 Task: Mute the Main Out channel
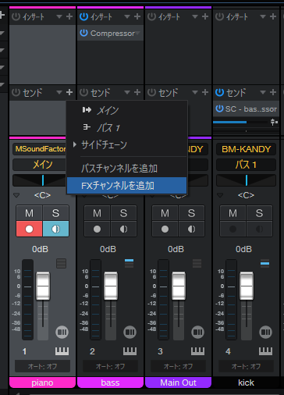pyautogui.click(x=165, y=213)
